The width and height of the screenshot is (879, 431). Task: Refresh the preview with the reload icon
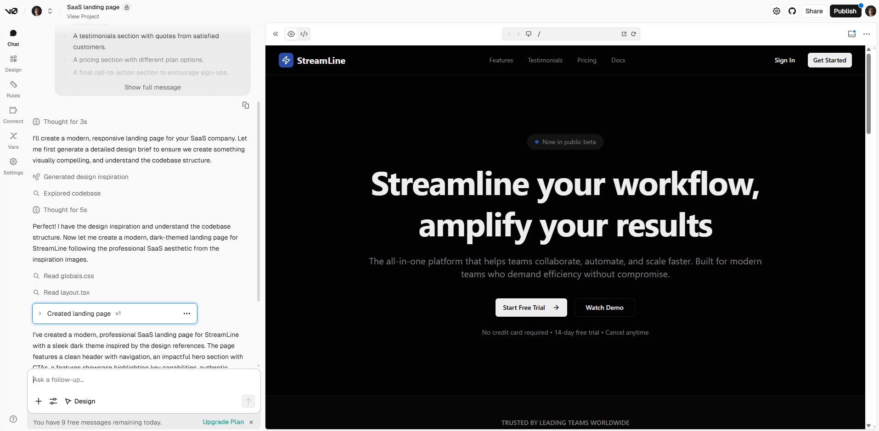pos(634,34)
